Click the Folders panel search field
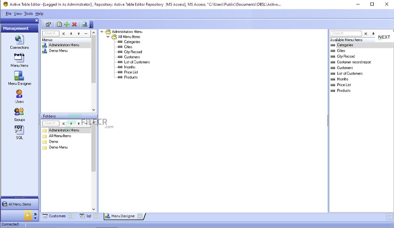394x228 pixels. pos(51,123)
